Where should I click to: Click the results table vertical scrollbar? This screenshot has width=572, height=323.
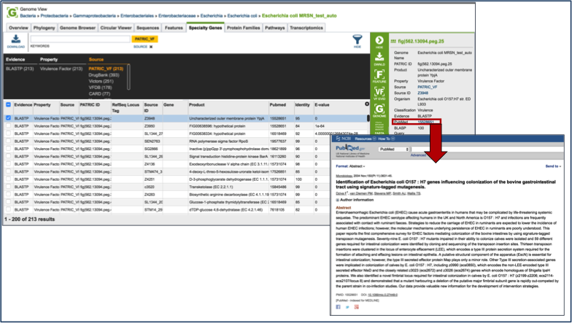coord(368,118)
